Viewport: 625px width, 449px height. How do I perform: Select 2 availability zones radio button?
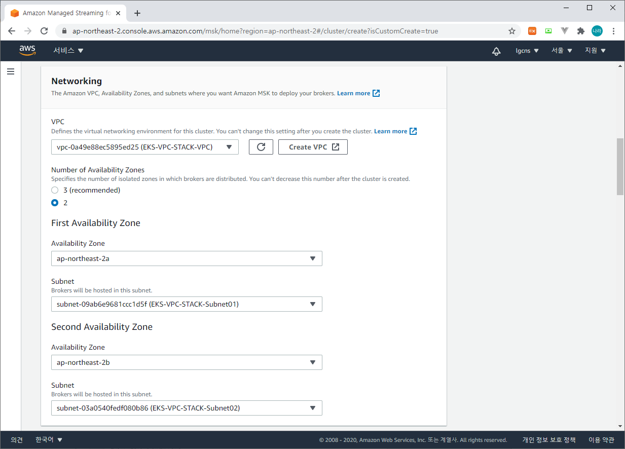[55, 203]
